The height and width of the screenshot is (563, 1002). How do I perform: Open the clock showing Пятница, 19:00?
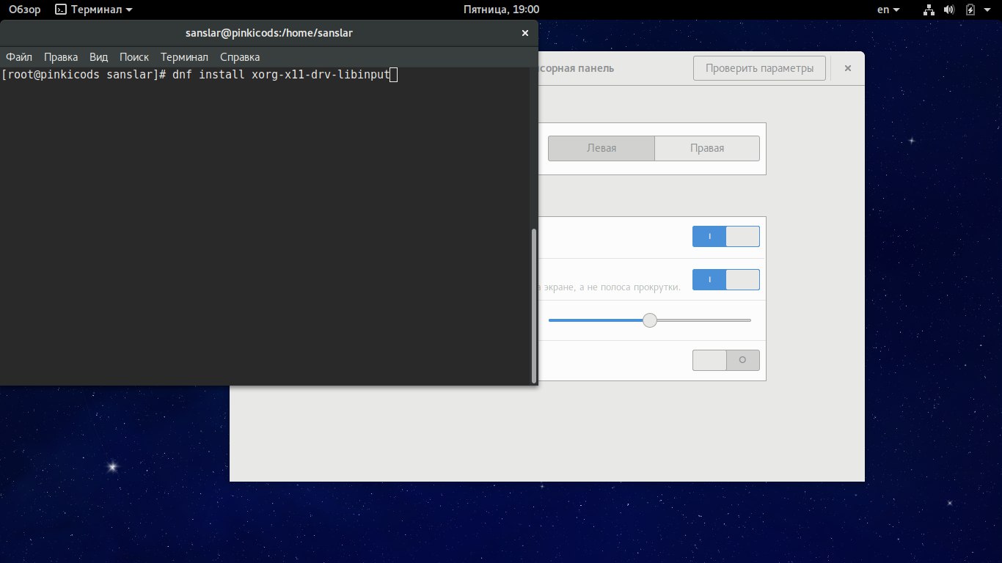pos(502,10)
